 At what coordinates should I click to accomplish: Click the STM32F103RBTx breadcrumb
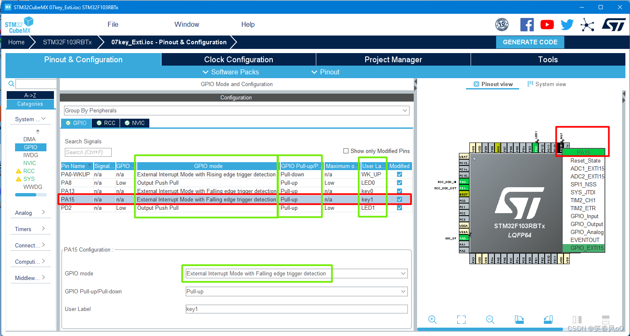[x=67, y=42]
